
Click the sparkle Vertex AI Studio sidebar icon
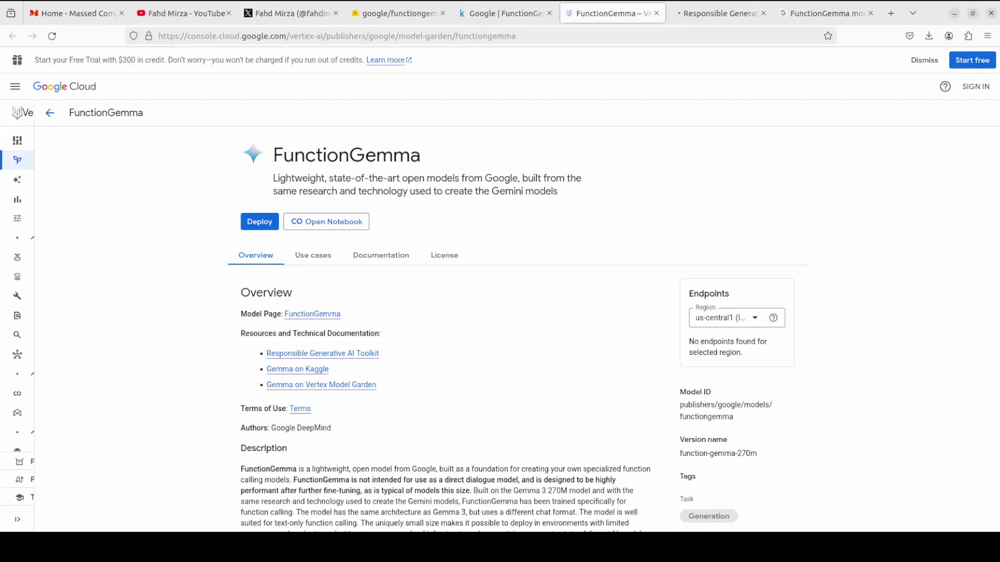[17, 180]
